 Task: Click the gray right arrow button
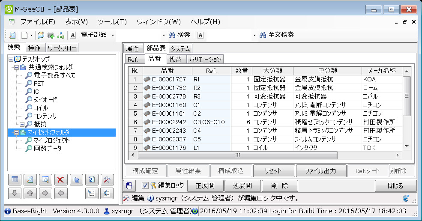[x=45, y=193]
